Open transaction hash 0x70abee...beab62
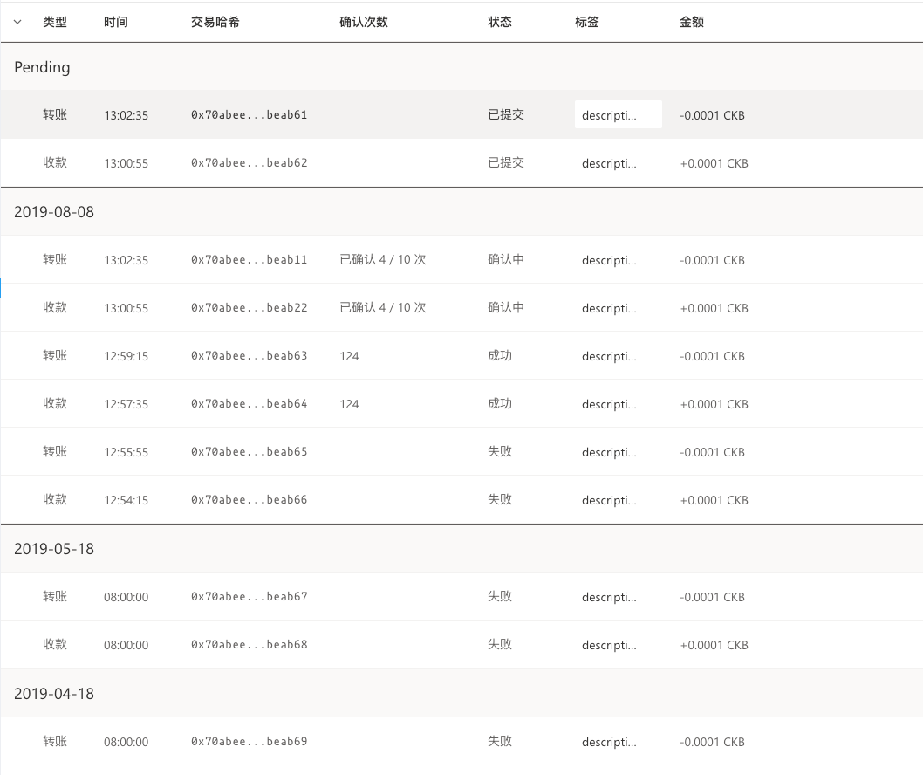The image size is (923, 775). coord(249,163)
